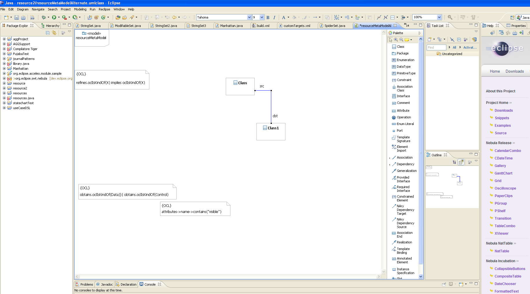
Task: Expand the FujabaTest project node
Action: 4,54
